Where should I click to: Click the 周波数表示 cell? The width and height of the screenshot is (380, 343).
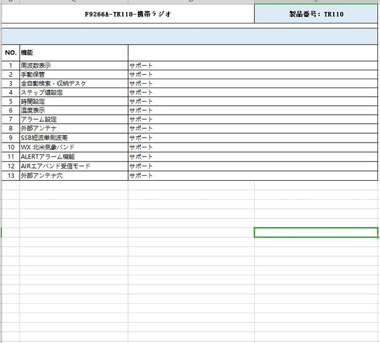pos(73,65)
